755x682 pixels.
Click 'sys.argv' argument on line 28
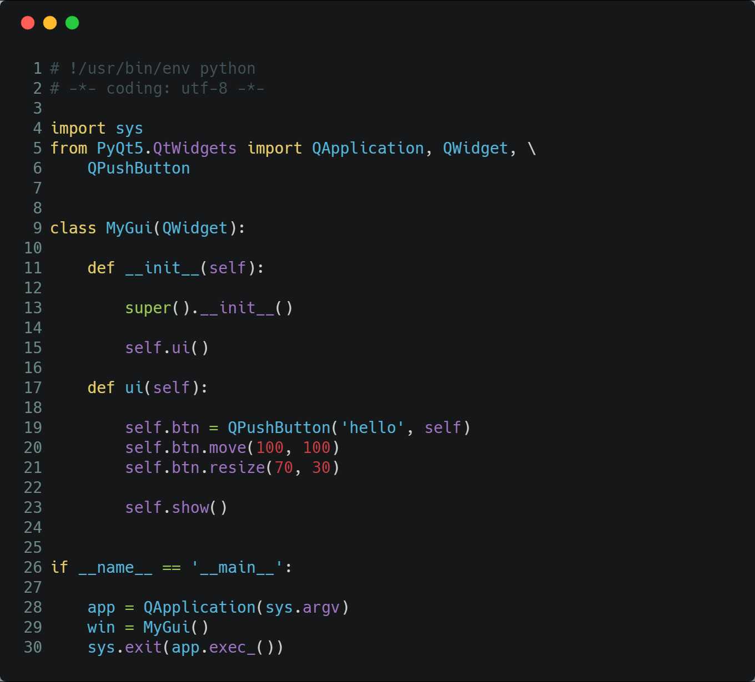click(x=303, y=608)
